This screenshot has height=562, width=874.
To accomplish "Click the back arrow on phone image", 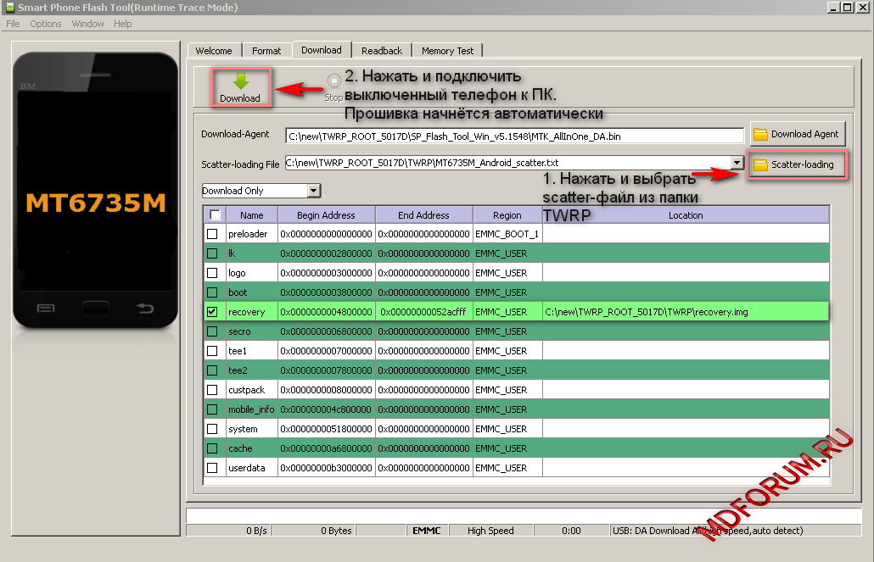I will tap(145, 307).
